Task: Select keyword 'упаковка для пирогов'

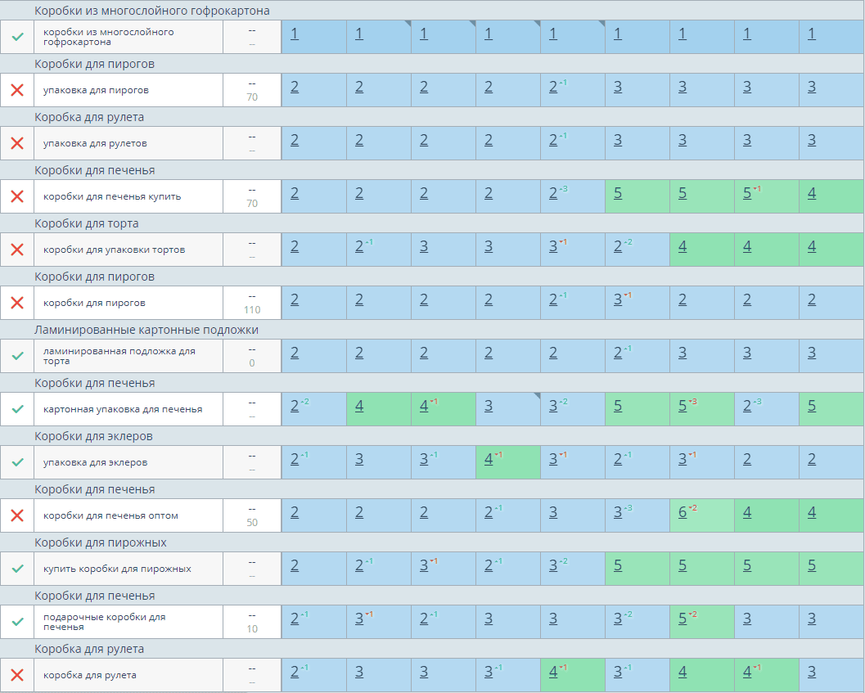Action: (x=96, y=90)
